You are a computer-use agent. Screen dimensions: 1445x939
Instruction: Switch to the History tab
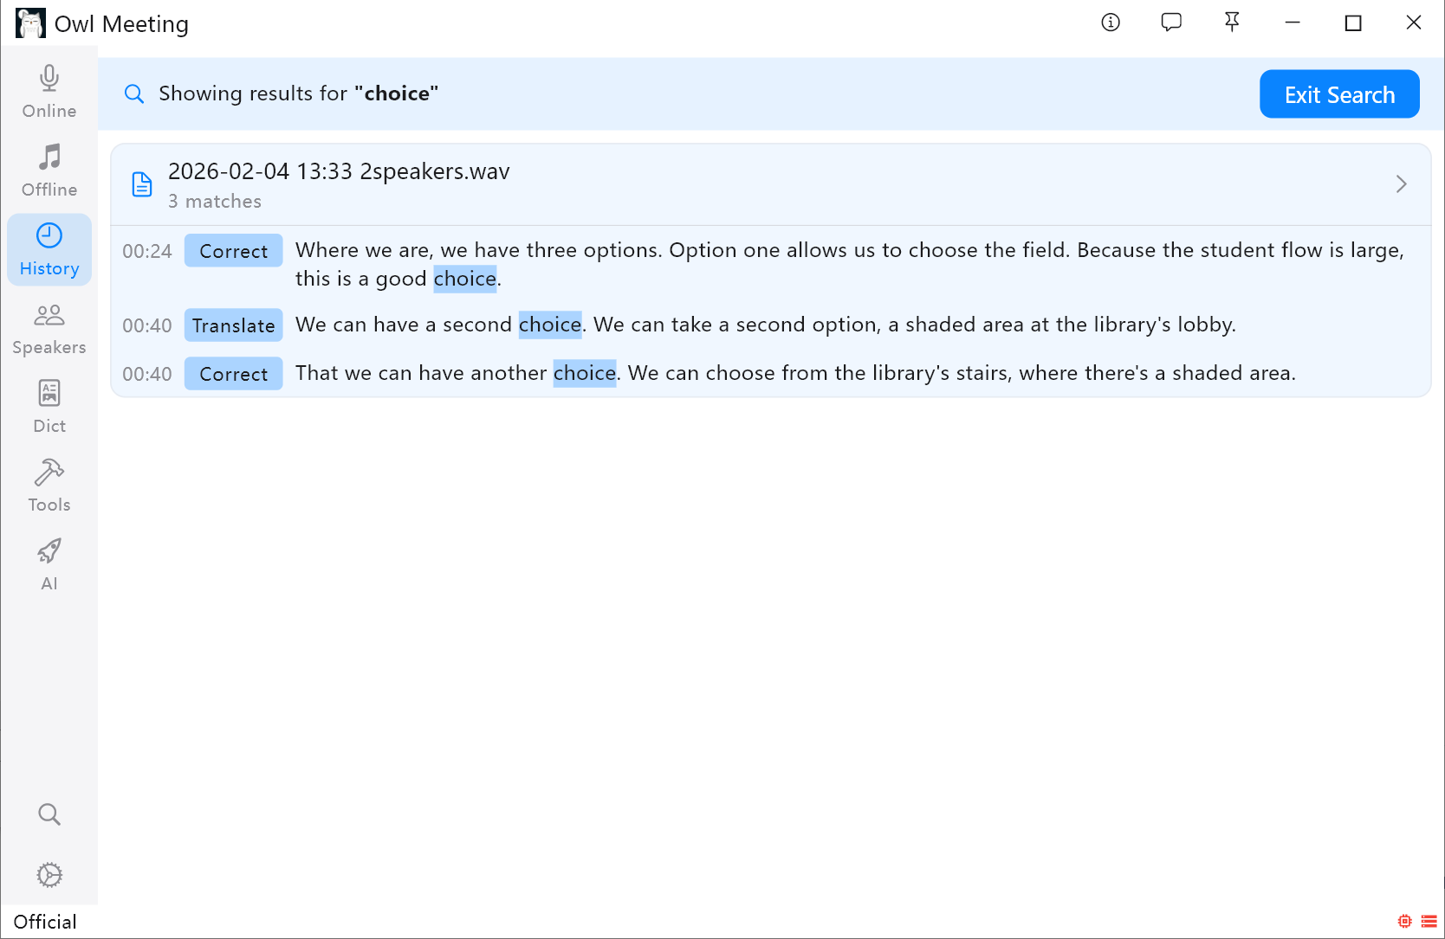point(49,249)
